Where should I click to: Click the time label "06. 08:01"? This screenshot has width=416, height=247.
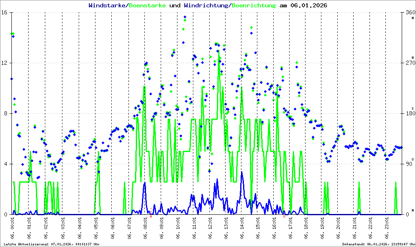click(145, 228)
